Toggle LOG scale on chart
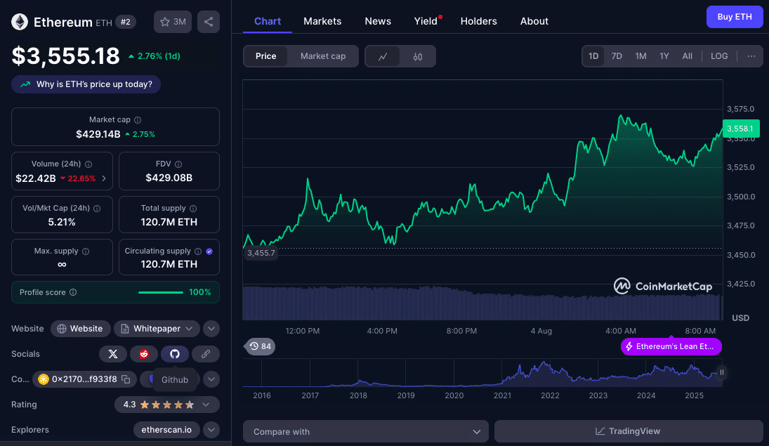Image resolution: width=769 pixels, height=446 pixels. [719, 56]
